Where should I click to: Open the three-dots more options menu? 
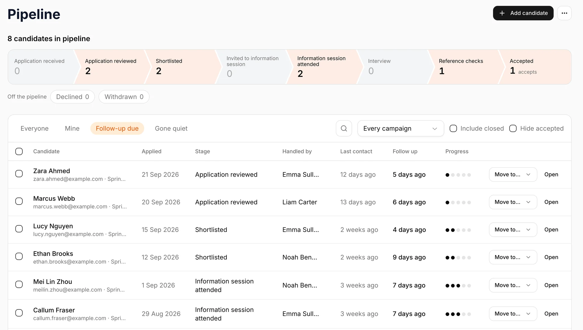point(564,13)
